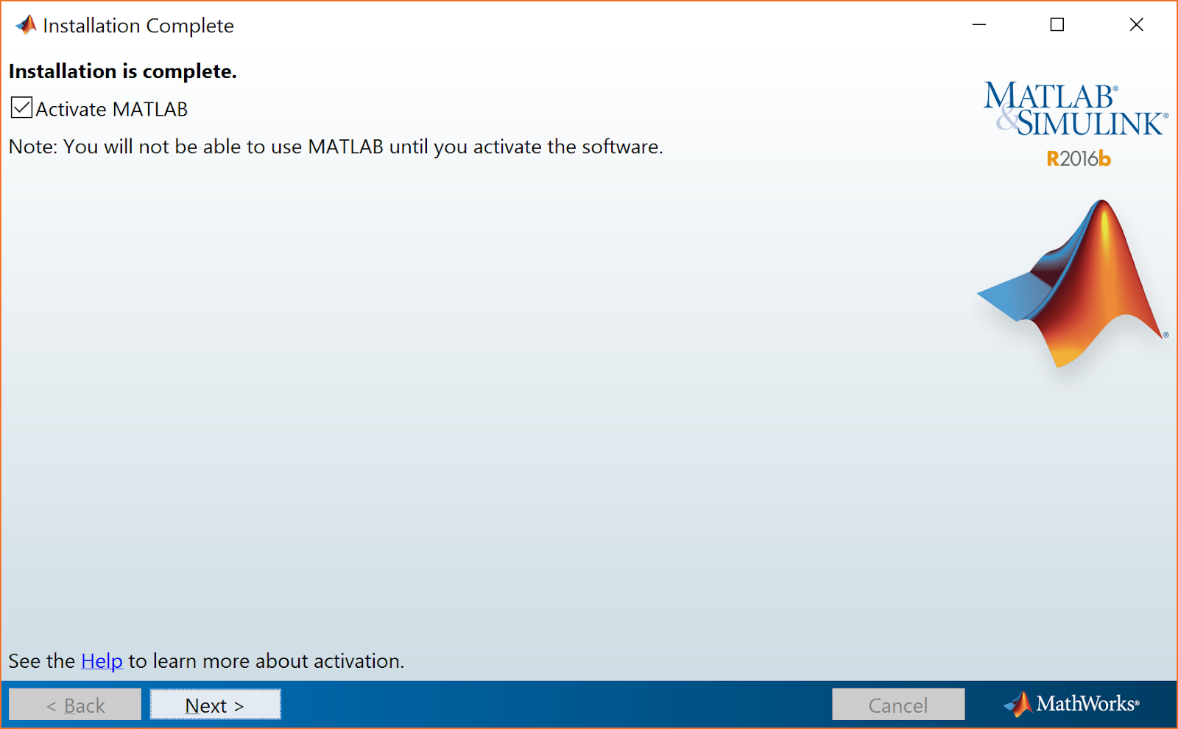Viewport: 1178px width, 729px height.
Task: Uncheck the Activate MATLAB checkbox
Action: click(22, 108)
